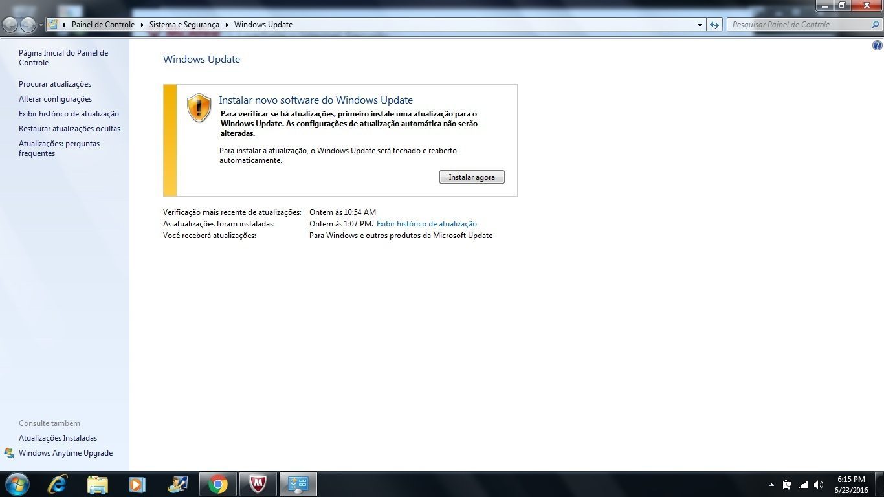Expand arrow before Painel de Controle breadcrumb
This screenshot has width=884, height=497.
click(x=65, y=25)
